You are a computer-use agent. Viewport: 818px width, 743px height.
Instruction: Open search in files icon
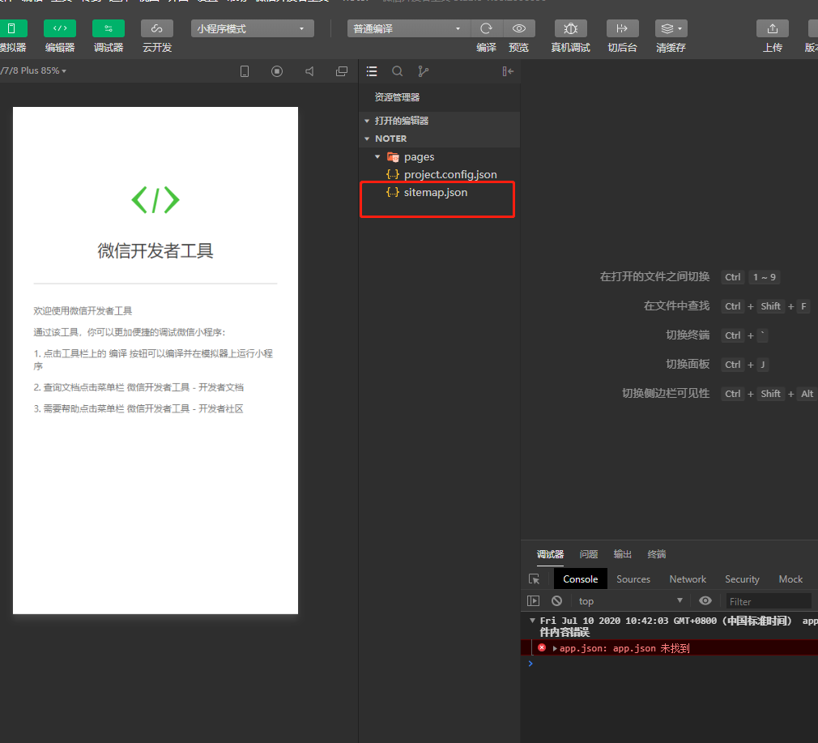click(397, 71)
